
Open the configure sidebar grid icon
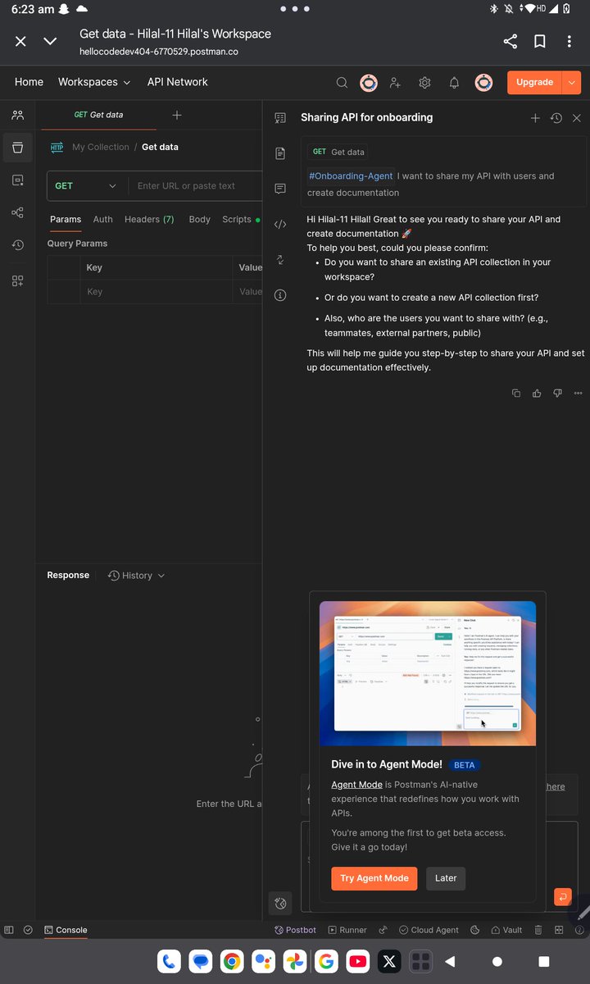(x=17, y=280)
